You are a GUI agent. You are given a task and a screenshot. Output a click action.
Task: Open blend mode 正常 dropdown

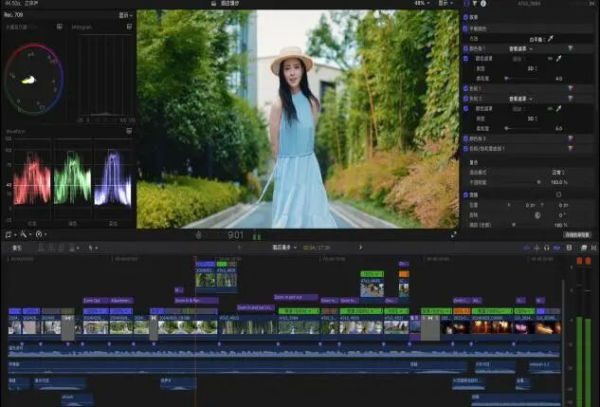pos(558,173)
